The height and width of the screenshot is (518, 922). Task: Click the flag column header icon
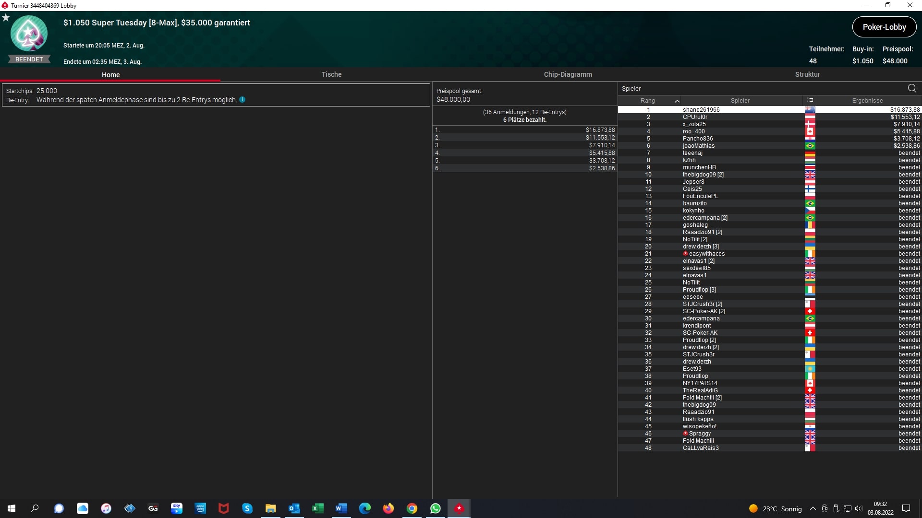point(810,101)
